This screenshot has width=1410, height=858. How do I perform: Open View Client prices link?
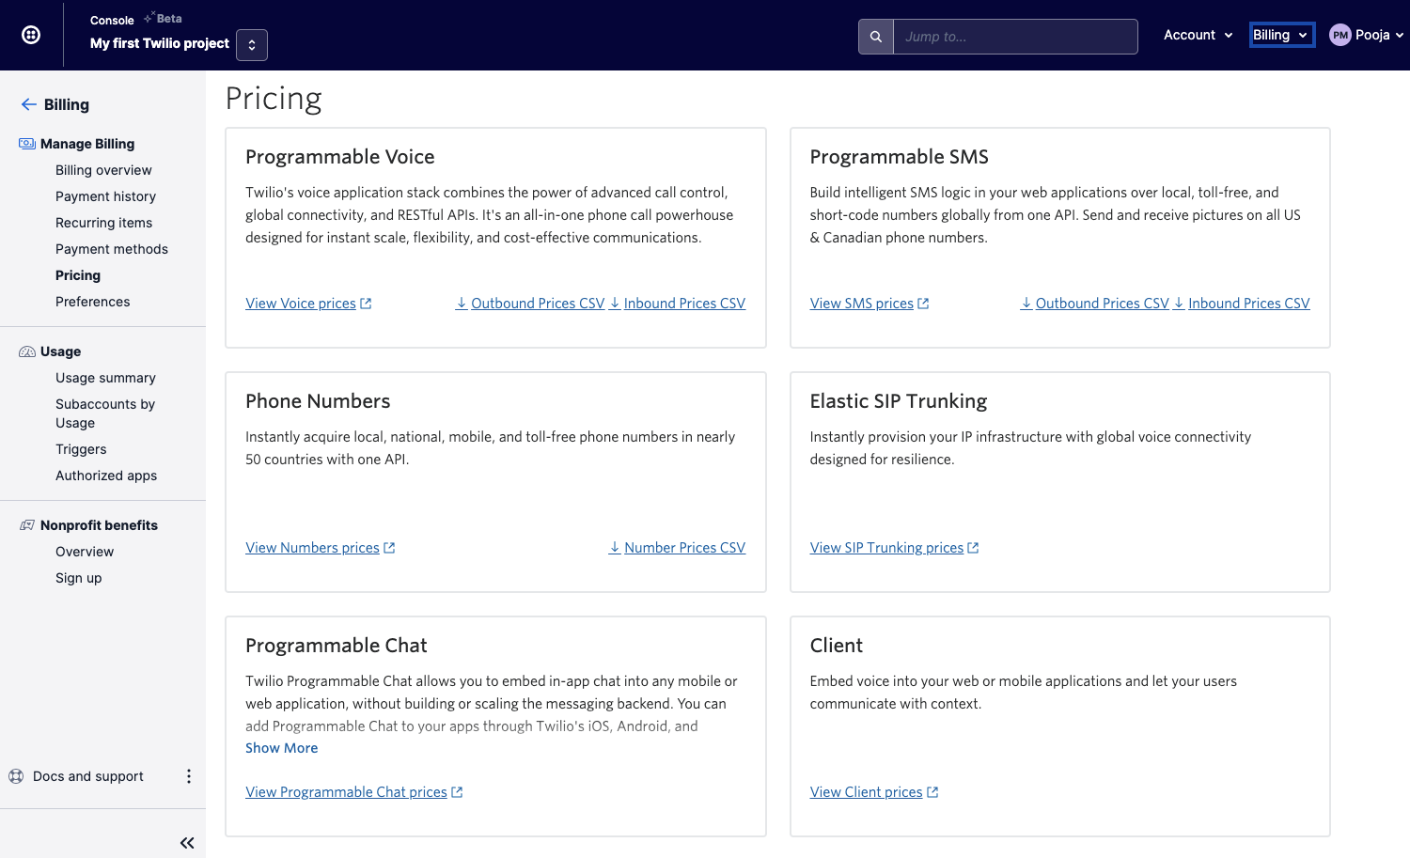867,792
